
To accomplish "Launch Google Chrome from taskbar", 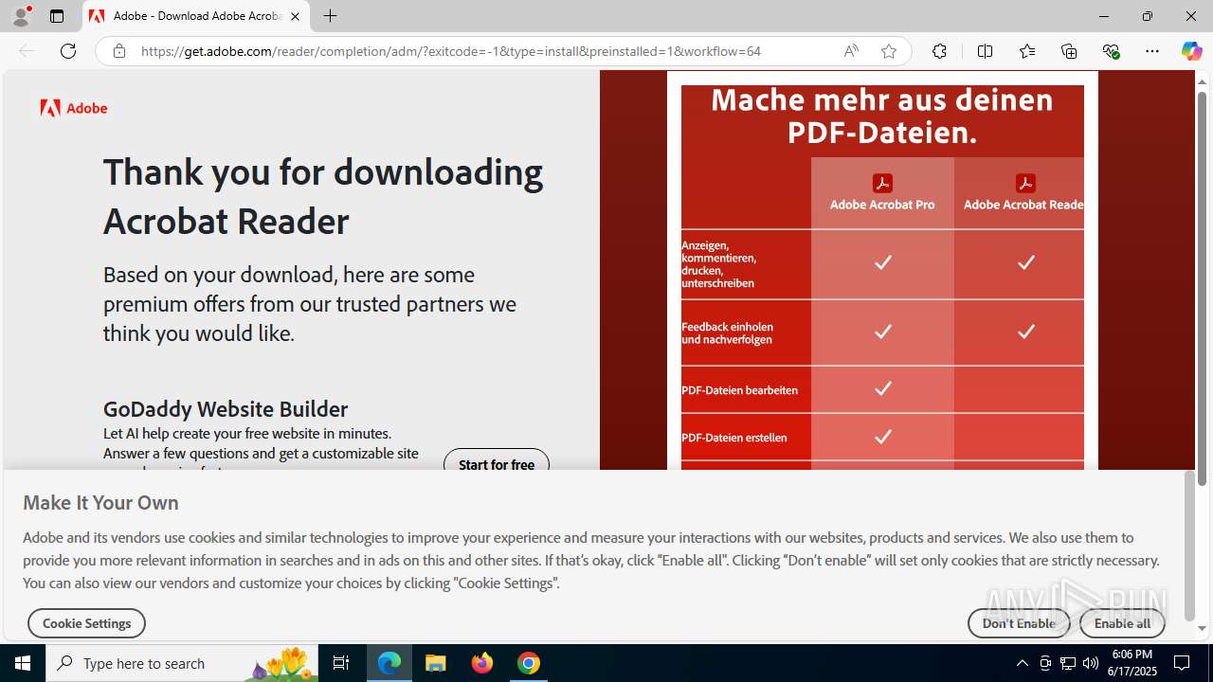I will [x=529, y=663].
